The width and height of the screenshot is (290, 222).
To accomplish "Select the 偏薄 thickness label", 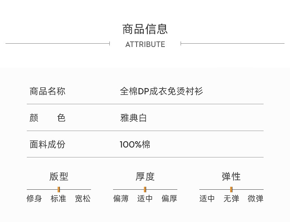I will pyautogui.click(x=121, y=199).
